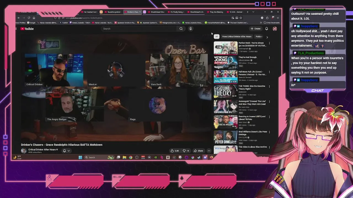Open the YouTube account avatar menu
Viewport: 353px width, 198px height.
pyautogui.click(x=275, y=29)
